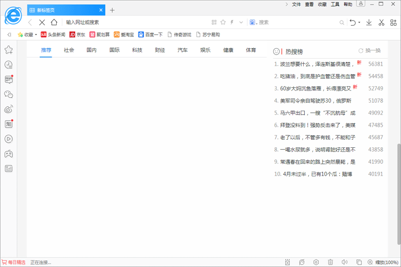Click the scissors screenshot tool

click(x=381, y=23)
